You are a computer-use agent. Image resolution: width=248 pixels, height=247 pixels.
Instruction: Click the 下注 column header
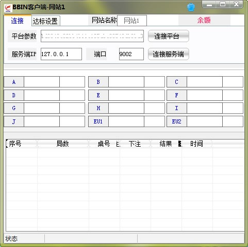pos(135,144)
